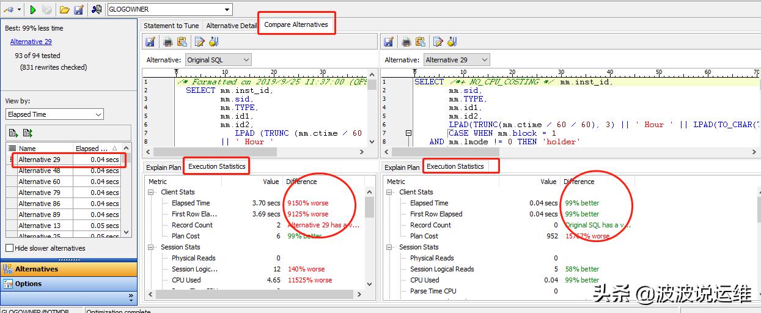Switch to Statement to Tune tab
The height and width of the screenshot is (313, 761).
pyautogui.click(x=171, y=26)
